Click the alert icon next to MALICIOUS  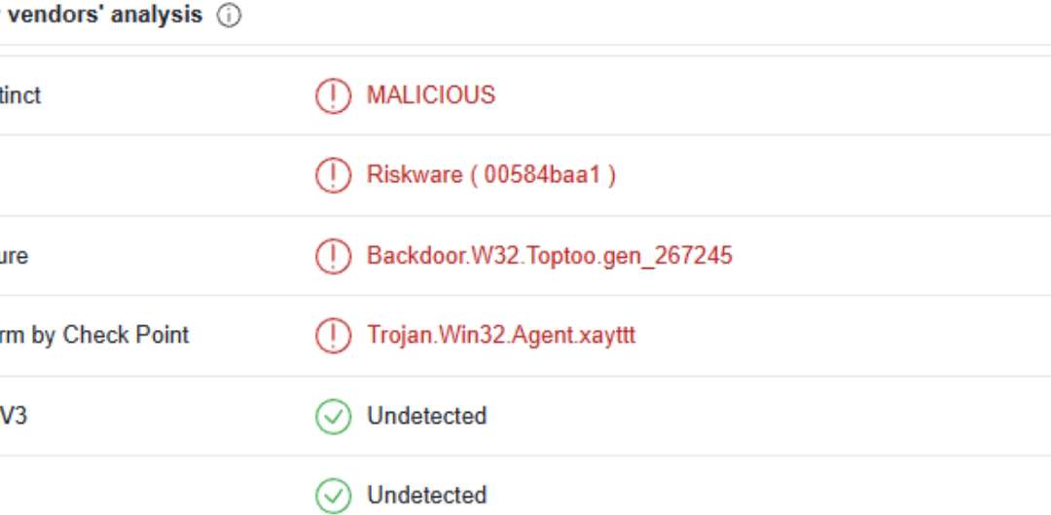(x=333, y=95)
